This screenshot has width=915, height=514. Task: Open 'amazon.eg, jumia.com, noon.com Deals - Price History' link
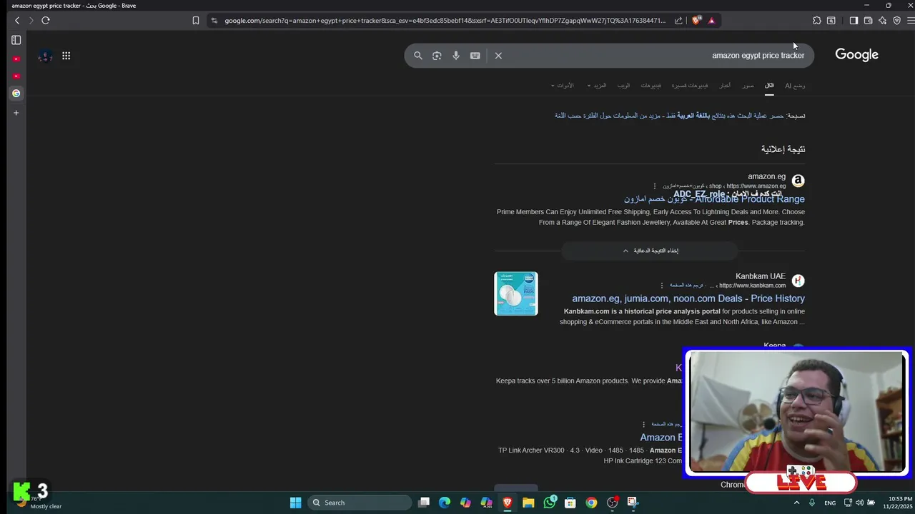pos(688,298)
